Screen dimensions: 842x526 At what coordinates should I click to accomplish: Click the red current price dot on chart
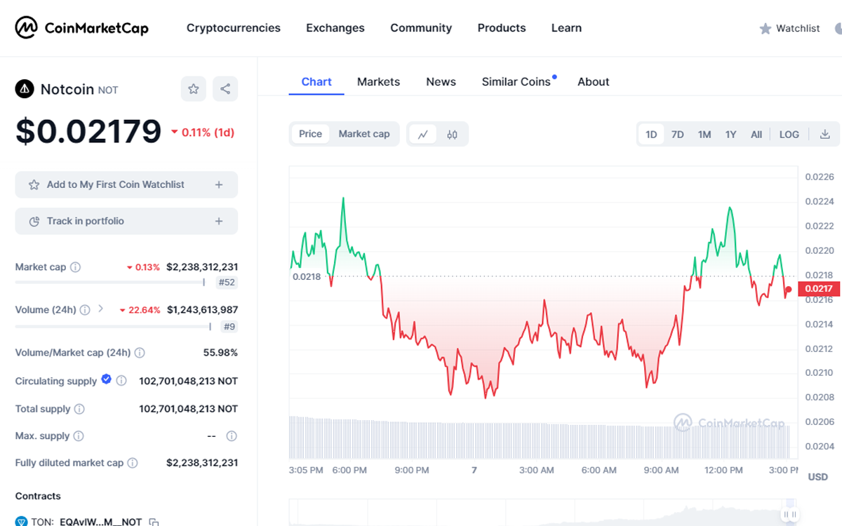coord(789,289)
